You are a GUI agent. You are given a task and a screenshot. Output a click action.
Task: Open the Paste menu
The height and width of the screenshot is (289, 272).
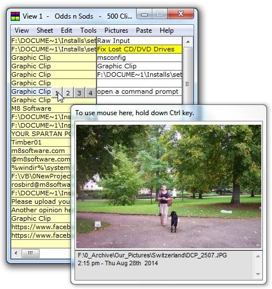pyautogui.click(x=144, y=30)
